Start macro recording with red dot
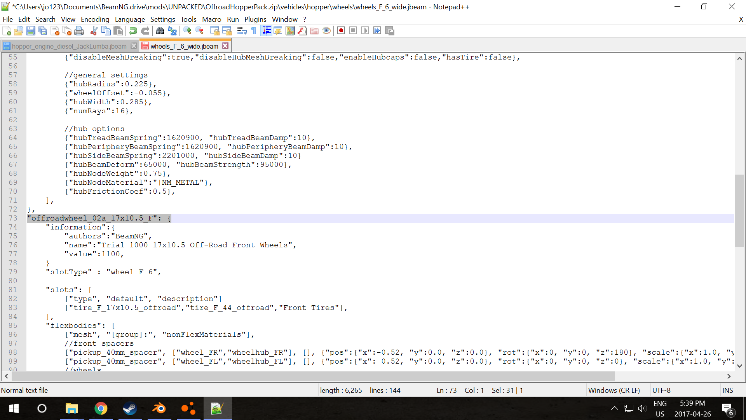Viewport: 746px width, 420px height. click(x=341, y=31)
